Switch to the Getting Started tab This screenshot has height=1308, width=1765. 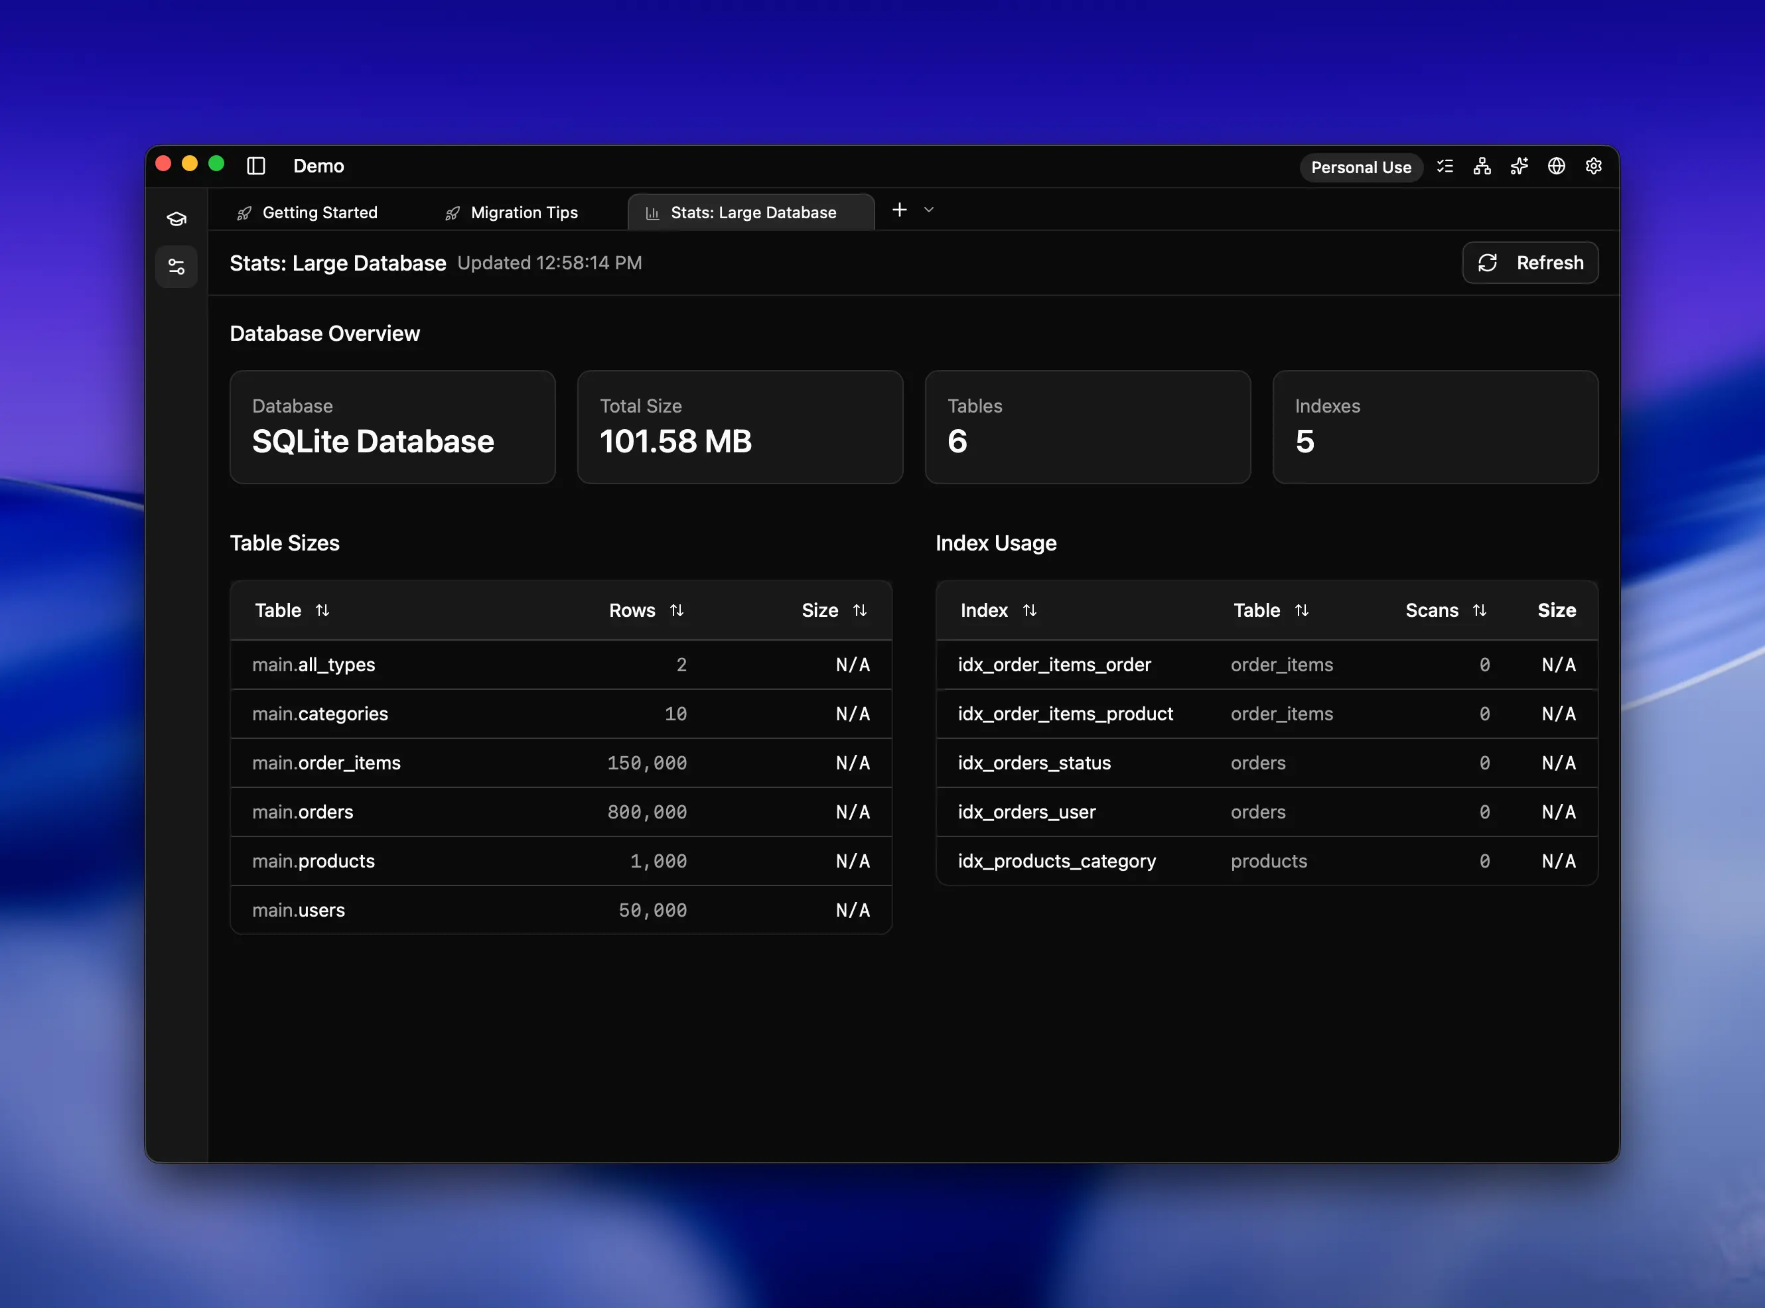click(x=320, y=212)
